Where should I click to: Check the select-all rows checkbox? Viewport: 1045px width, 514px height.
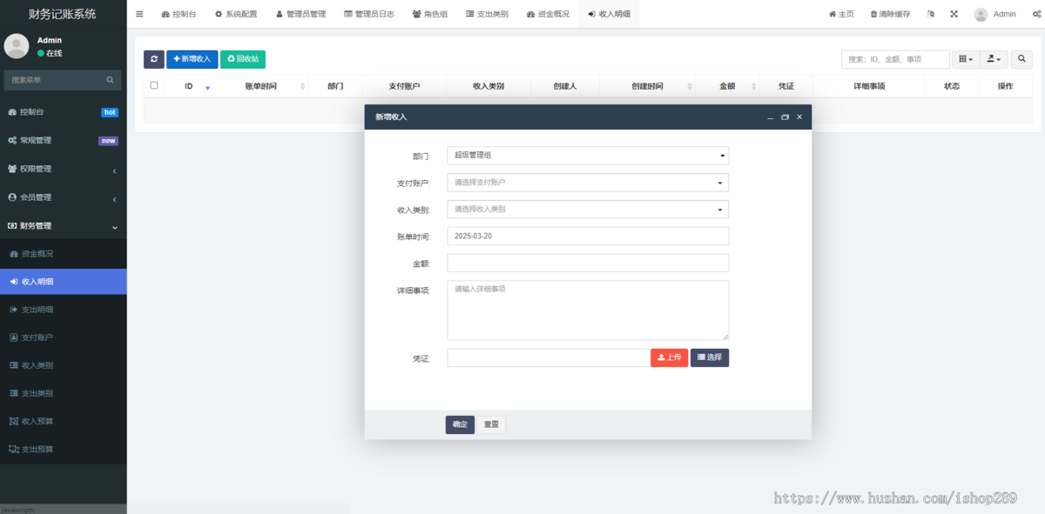pos(154,85)
